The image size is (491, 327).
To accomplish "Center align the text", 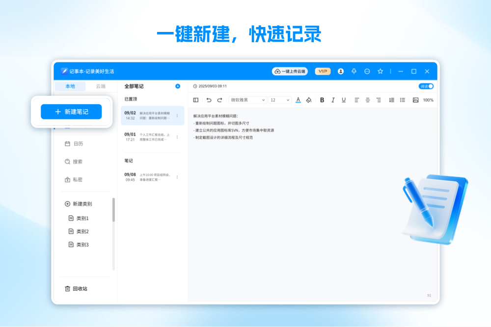I will click(x=368, y=100).
